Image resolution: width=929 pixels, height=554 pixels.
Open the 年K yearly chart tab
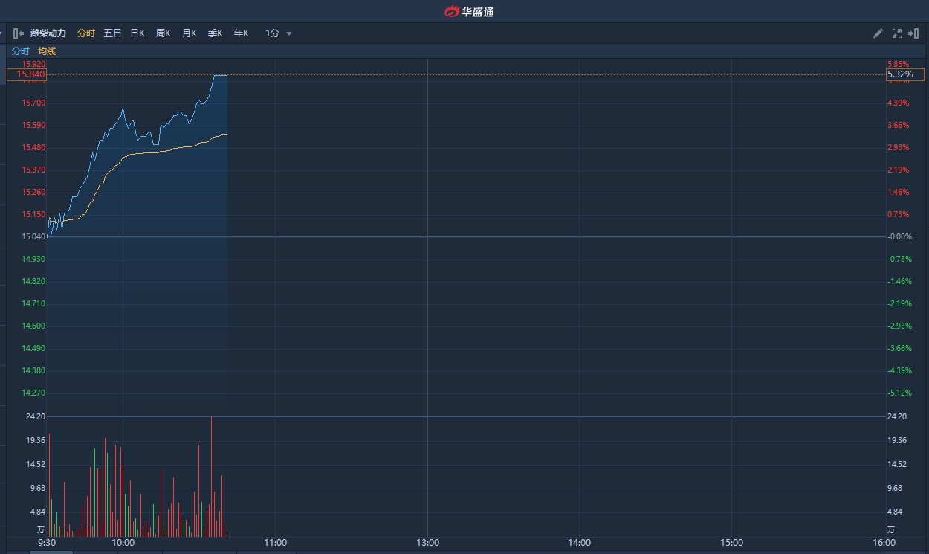[x=242, y=33]
